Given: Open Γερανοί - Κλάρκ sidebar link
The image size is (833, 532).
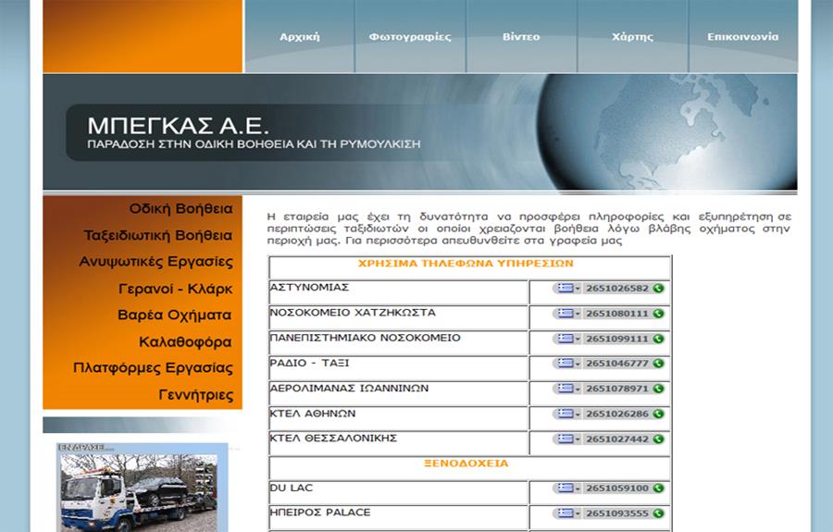Looking at the screenshot, I should click(175, 289).
